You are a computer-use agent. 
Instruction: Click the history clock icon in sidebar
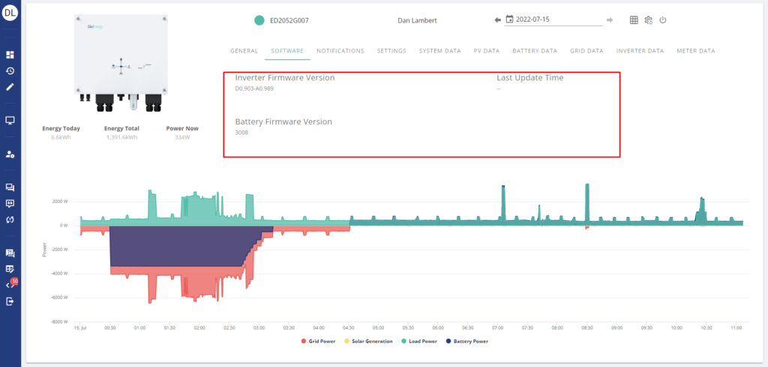click(10, 71)
